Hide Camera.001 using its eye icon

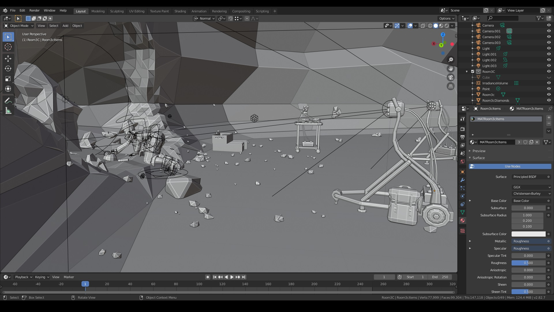pyautogui.click(x=549, y=31)
